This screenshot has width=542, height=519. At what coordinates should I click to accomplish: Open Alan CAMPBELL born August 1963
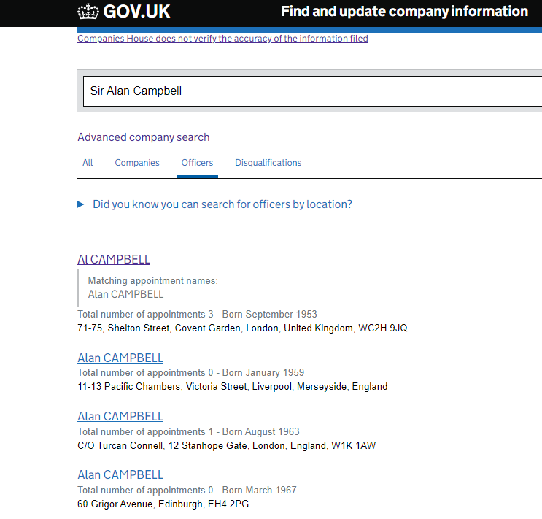click(120, 417)
